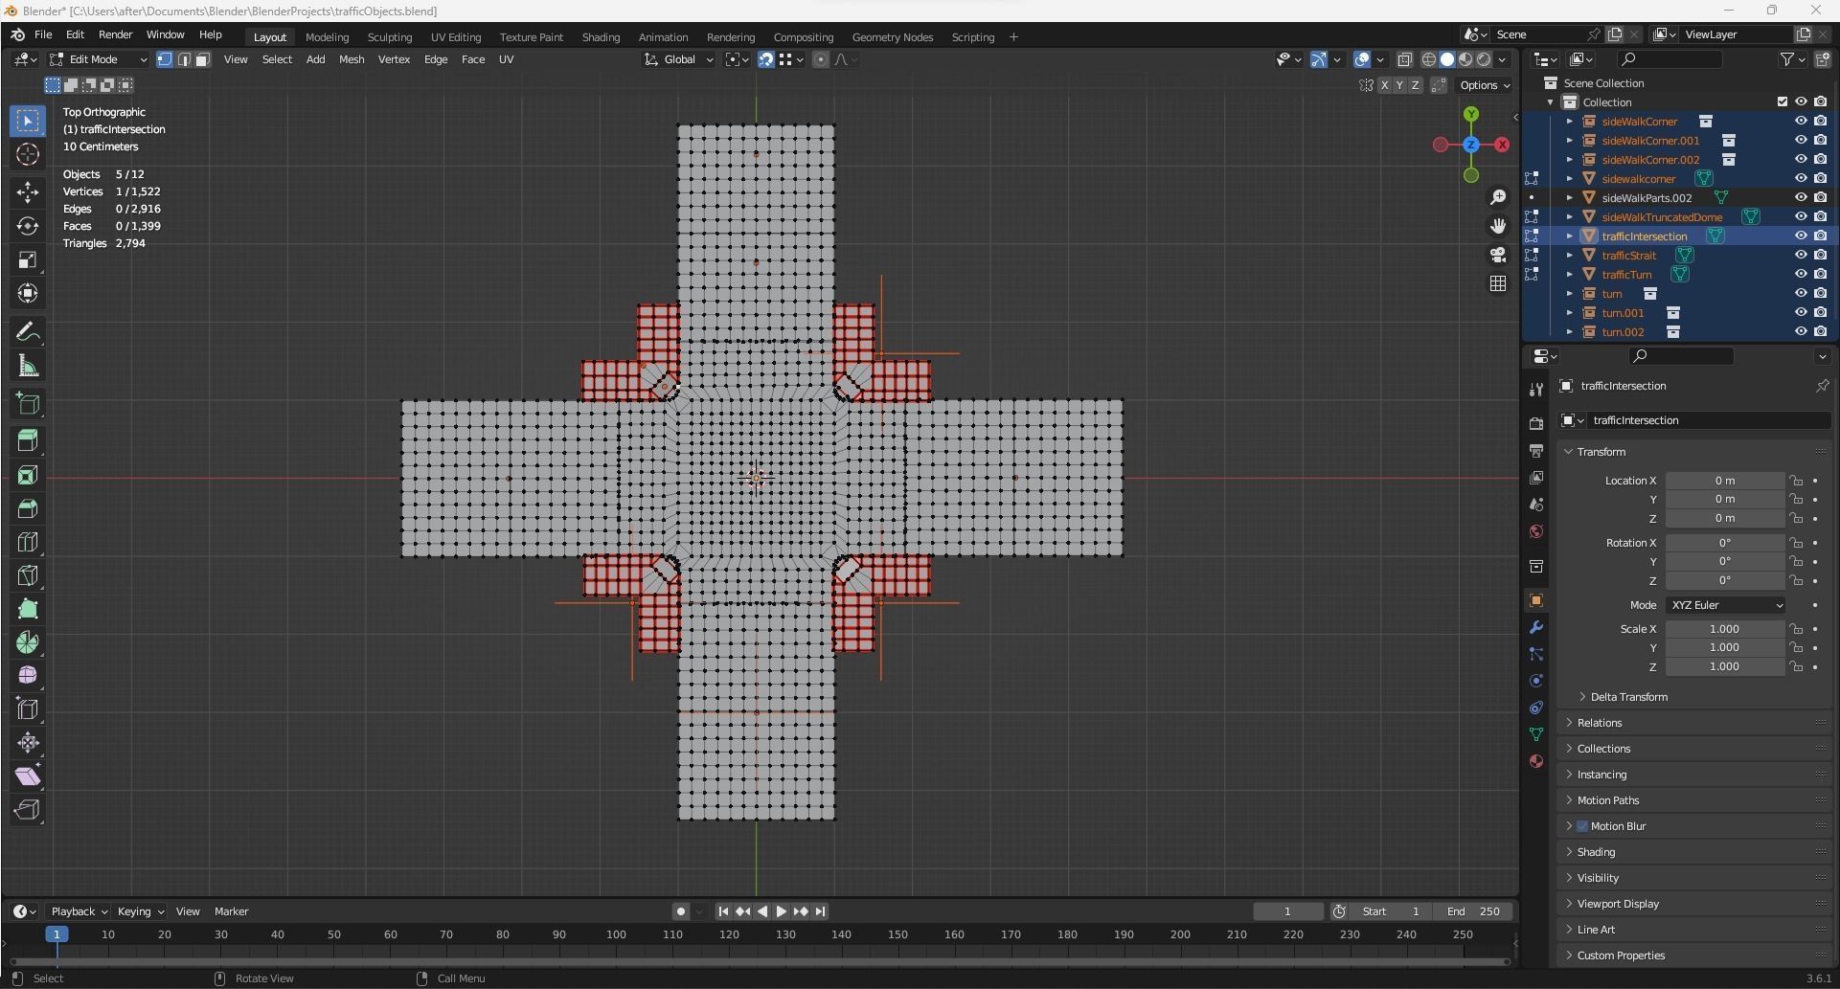Open the Material properties tab icon
The height and width of the screenshot is (989, 1840).
coord(1536,761)
